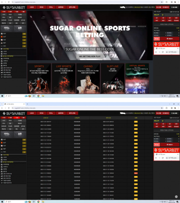Focus the bet amount field in upper betslip
The height and width of the screenshot is (203, 180).
tap(172, 15)
